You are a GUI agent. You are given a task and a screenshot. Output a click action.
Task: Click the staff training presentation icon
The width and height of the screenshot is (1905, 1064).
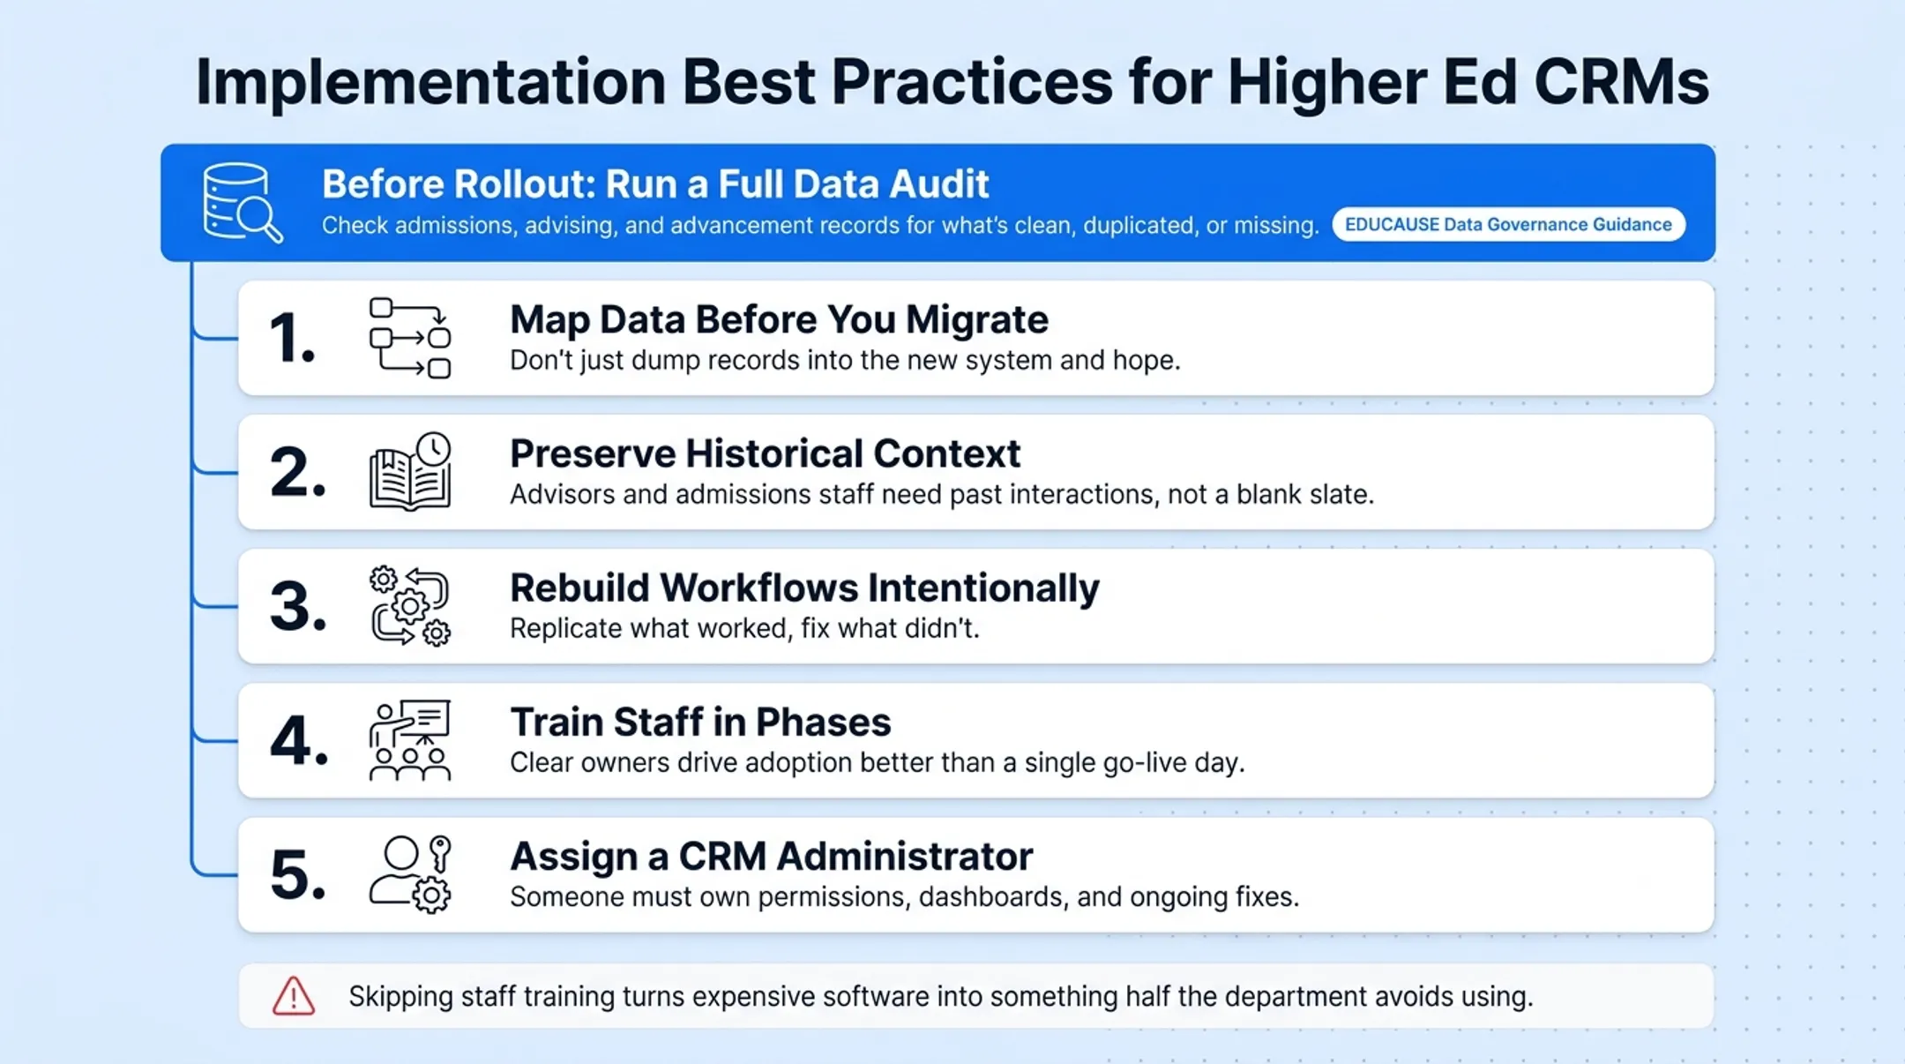pos(410,741)
